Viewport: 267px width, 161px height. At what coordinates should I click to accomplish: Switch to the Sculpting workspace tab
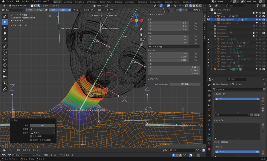tap(79, 2)
